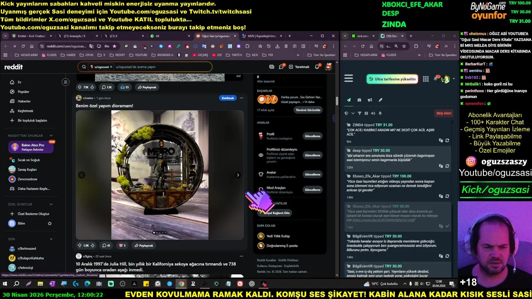This screenshot has height=299, width=532.
Task: Click the Katılmak button on the r/metro post
Action: [x=228, y=98]
